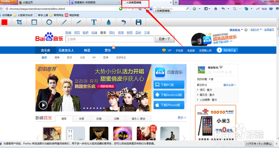The width and height of the screenshot is (279, 148).
Task: Open the 淘宝特卖 bookmark
Action: (72, 15)
